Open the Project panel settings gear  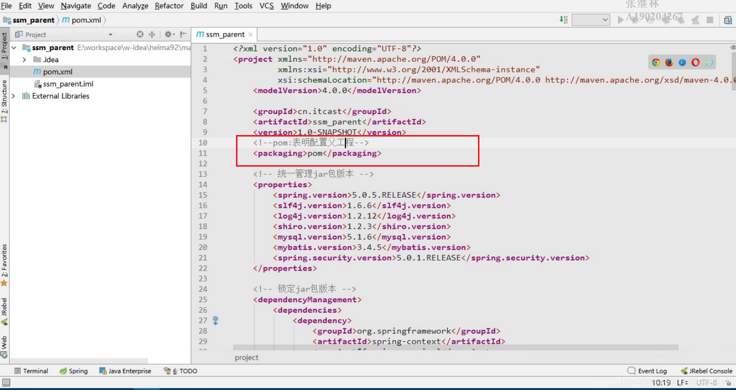click(169, 35)
